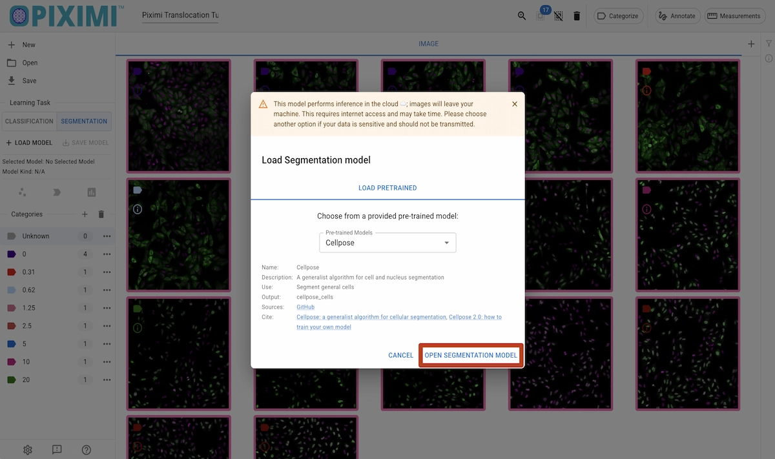Image resolution: width=775 pixels, height=459 pixels.
Task: Click Save in the left sidebar
Action: coord(57,81)
